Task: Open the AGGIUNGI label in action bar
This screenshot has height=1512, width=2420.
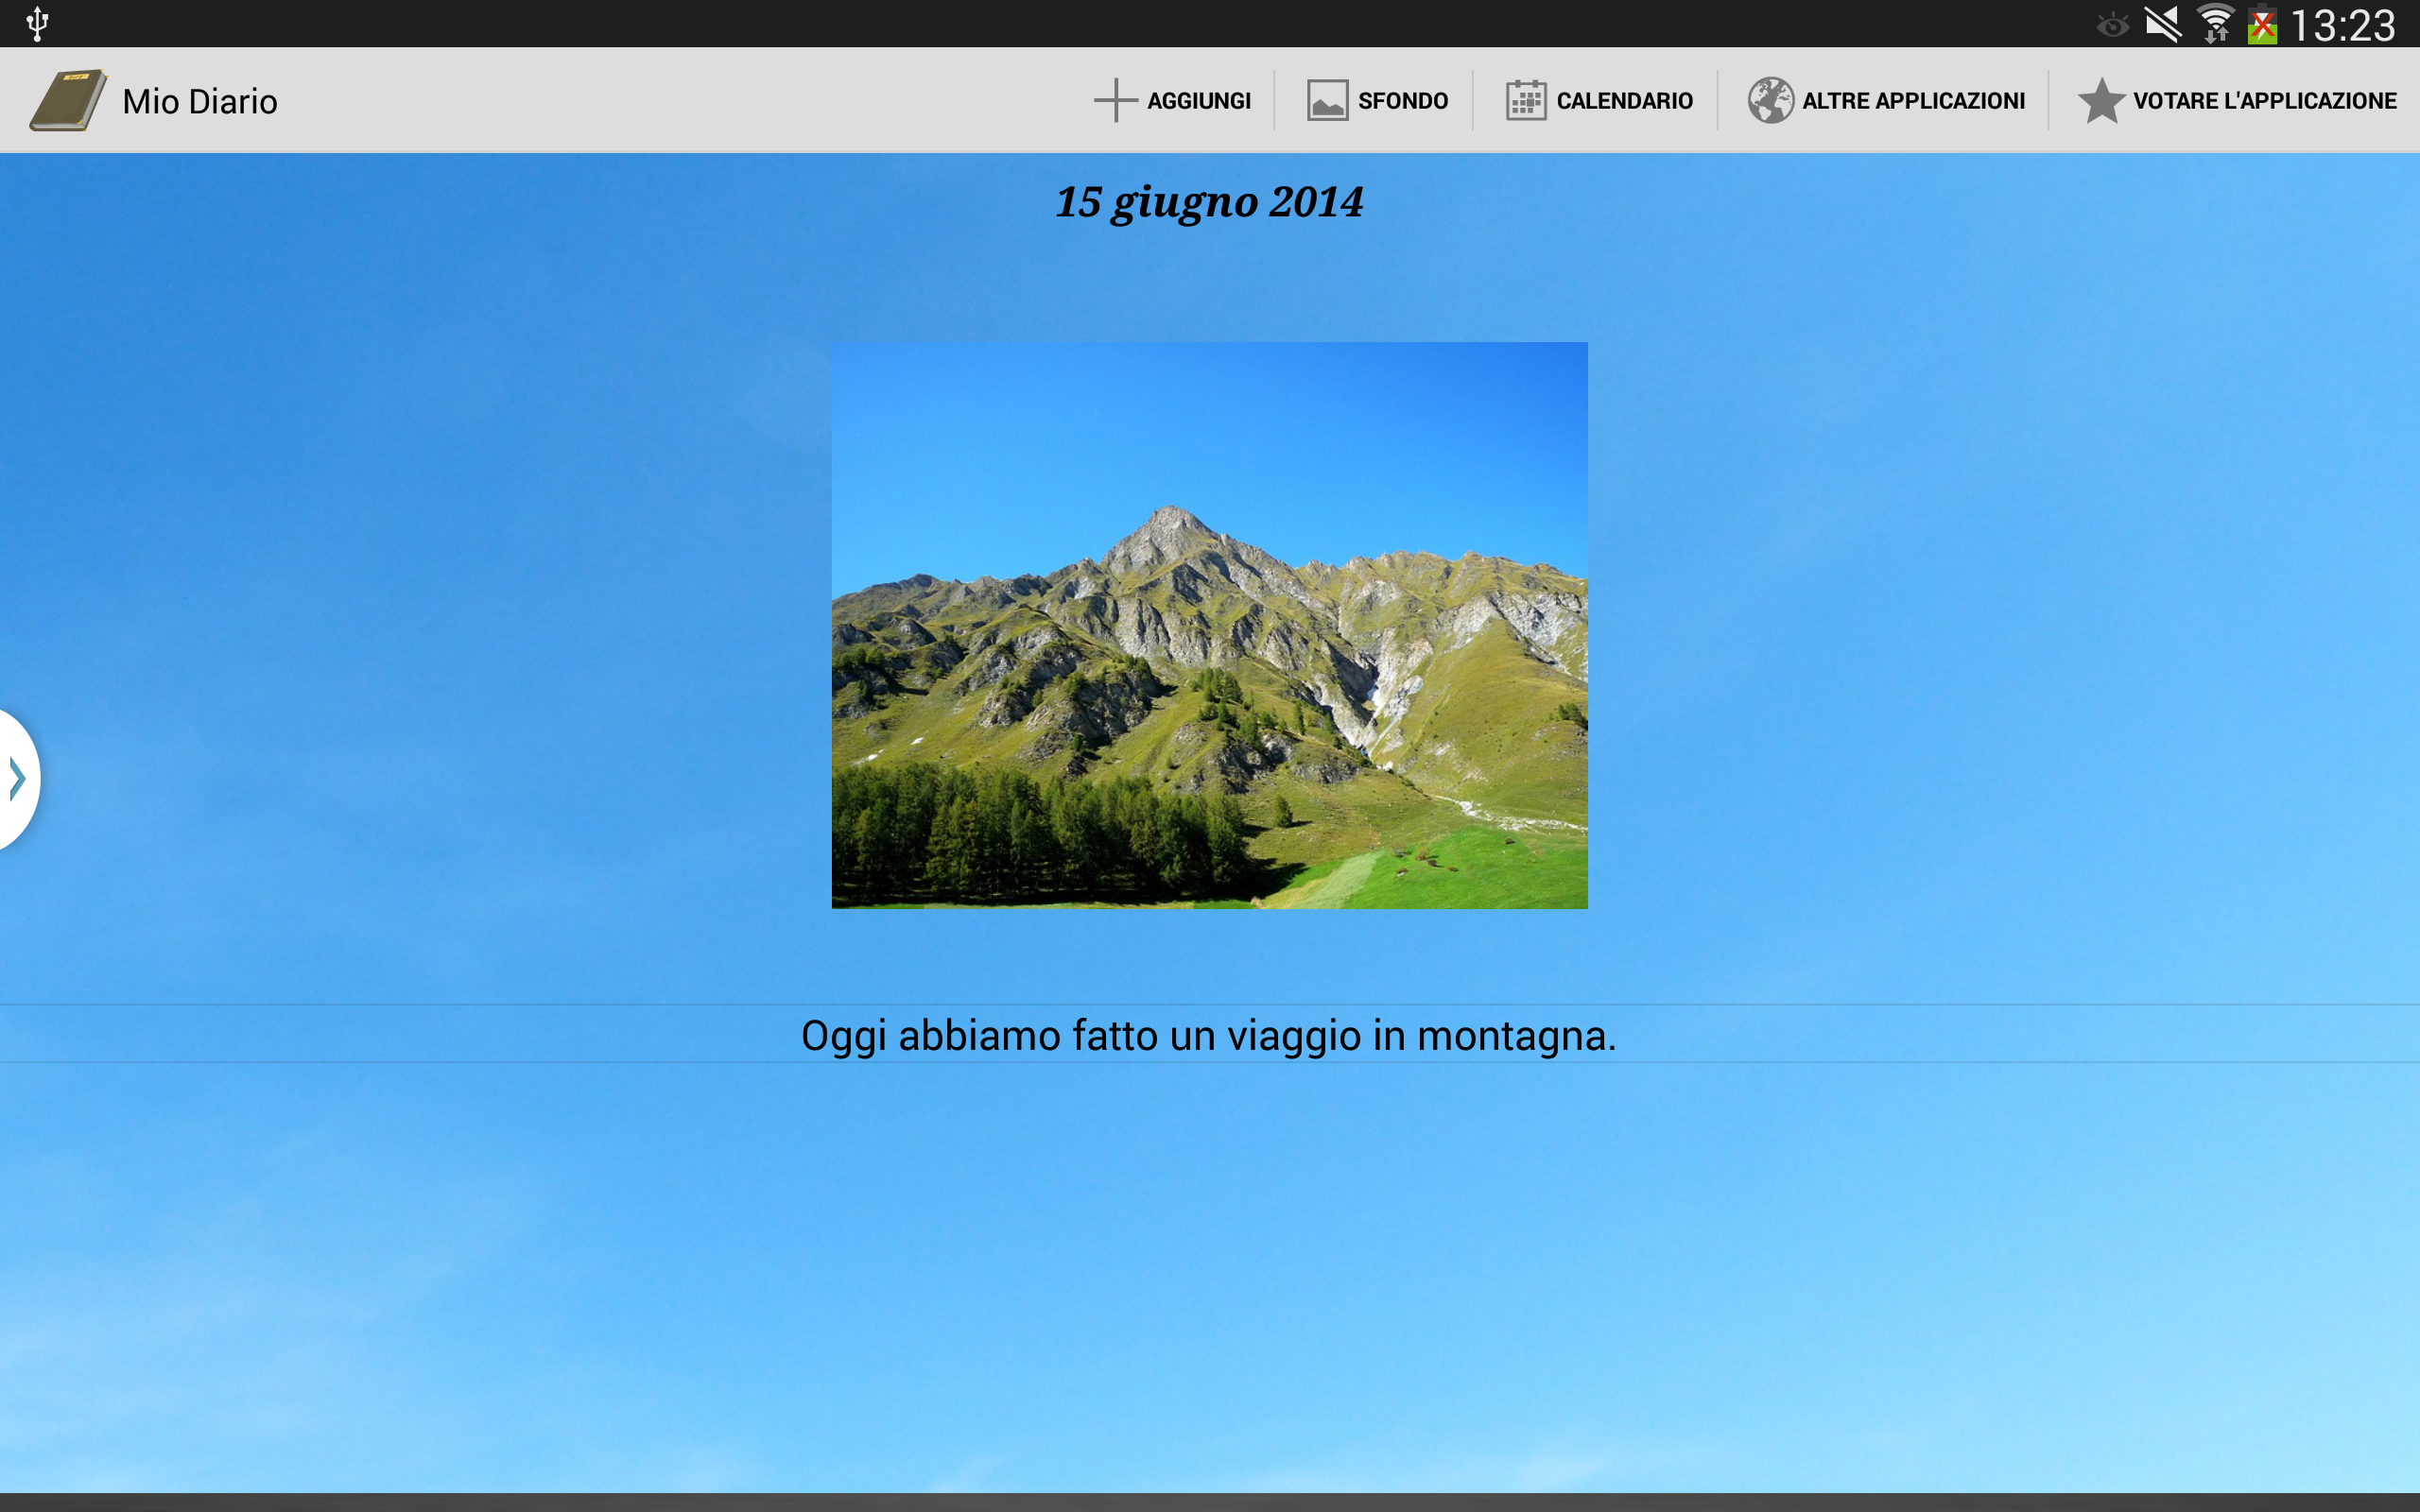Action: pyautogui.click(x=1199, y=101)
